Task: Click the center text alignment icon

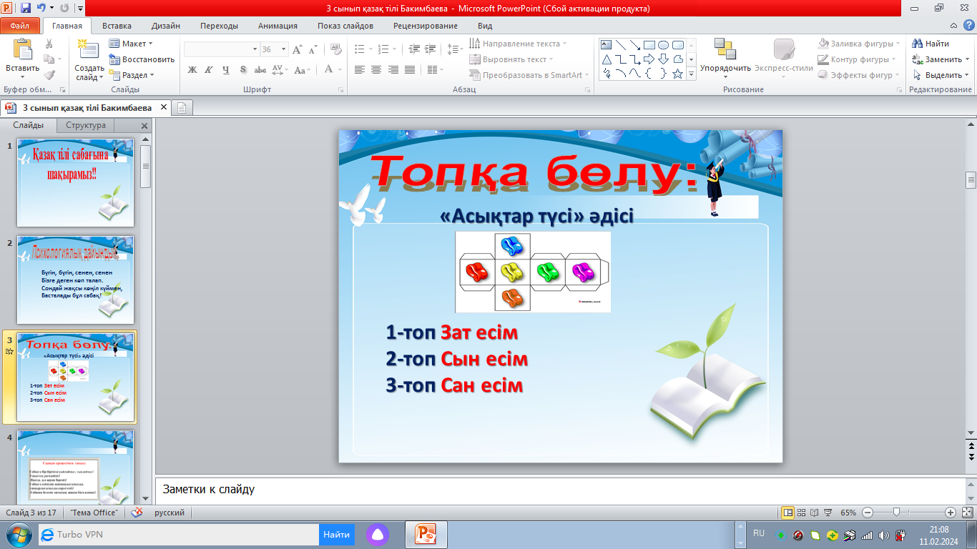Action: click(x=376, y=70)
